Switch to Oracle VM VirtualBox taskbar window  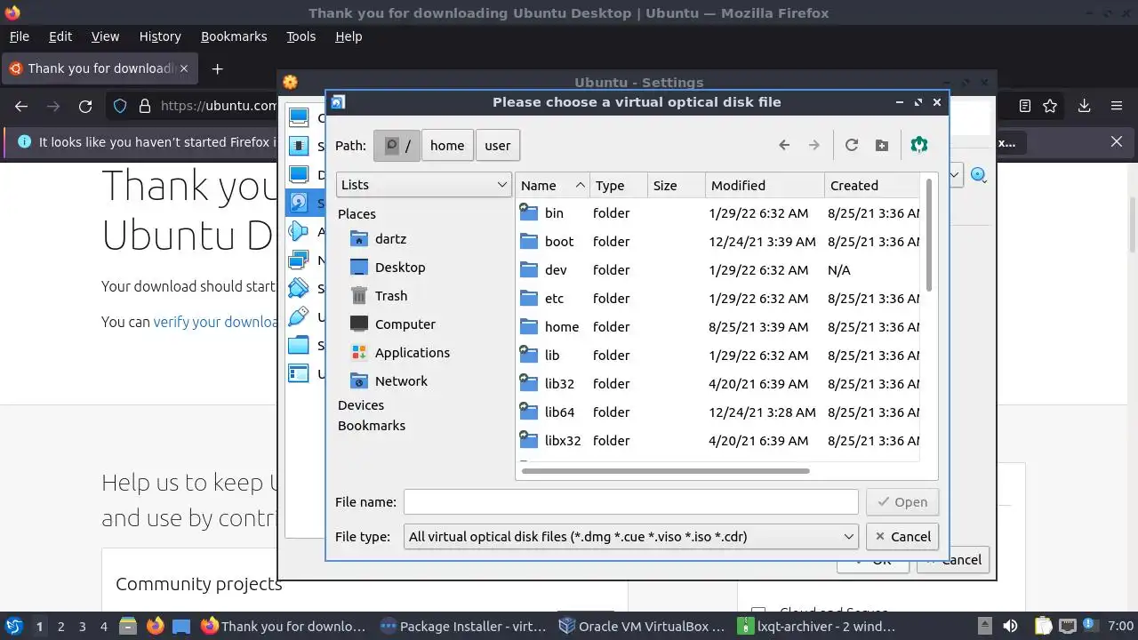tap(642, 627)
